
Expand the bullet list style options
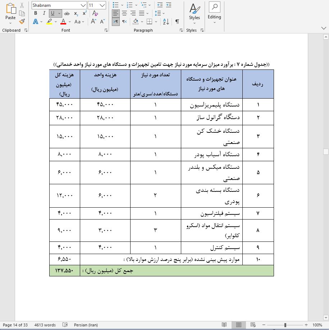click(x=122, y=5)
